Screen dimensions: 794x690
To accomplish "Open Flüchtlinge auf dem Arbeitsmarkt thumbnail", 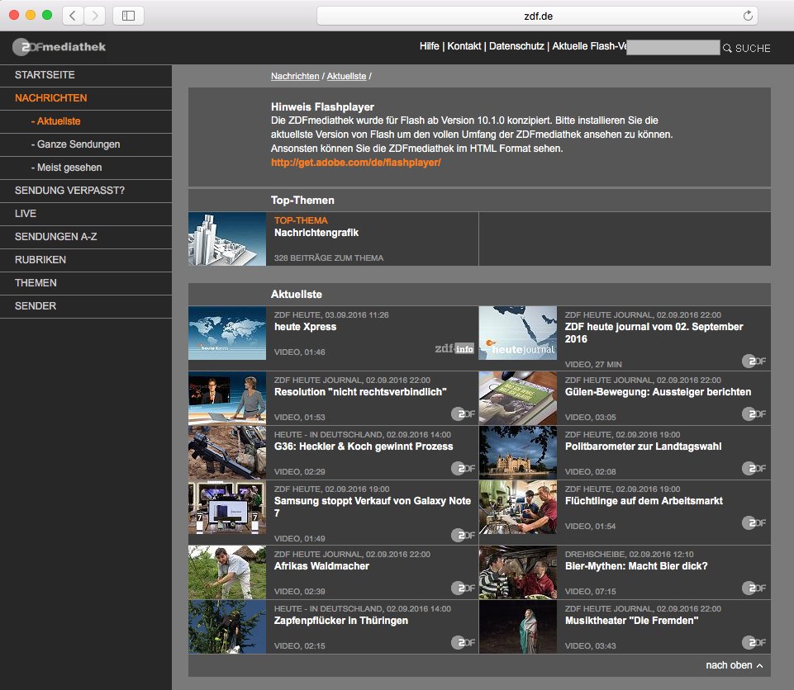I will [517, 508].
